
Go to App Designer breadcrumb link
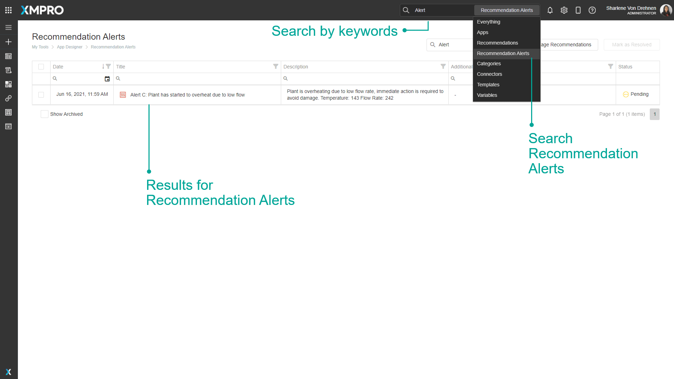70,47
